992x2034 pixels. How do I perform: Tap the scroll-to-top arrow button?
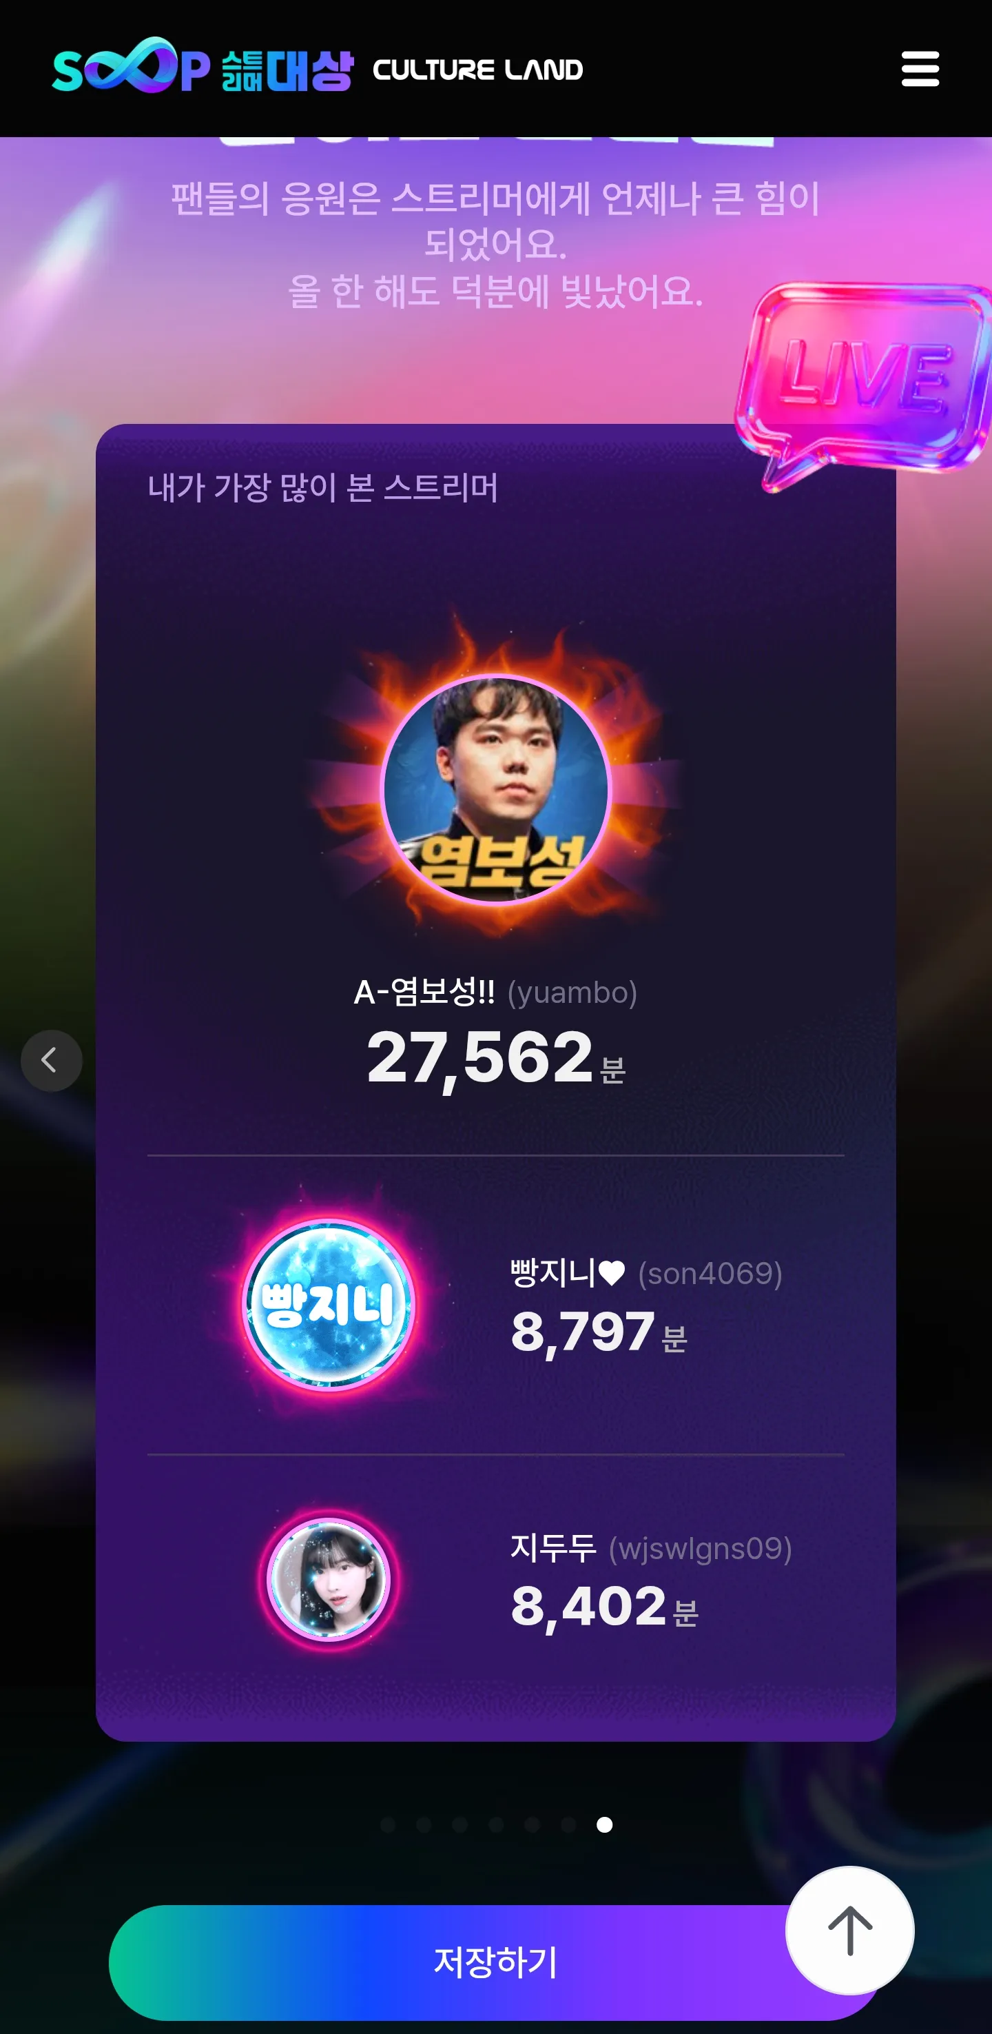(x=850, y=1931)
